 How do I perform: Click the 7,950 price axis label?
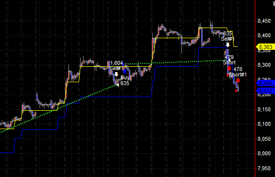264,168
